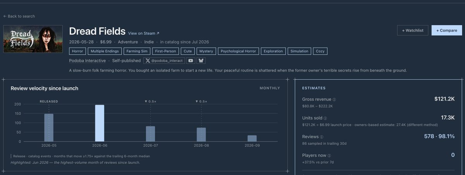Click the Dread Fields cover thumbnail
The image size is (465, 175).
click(33, 39)
